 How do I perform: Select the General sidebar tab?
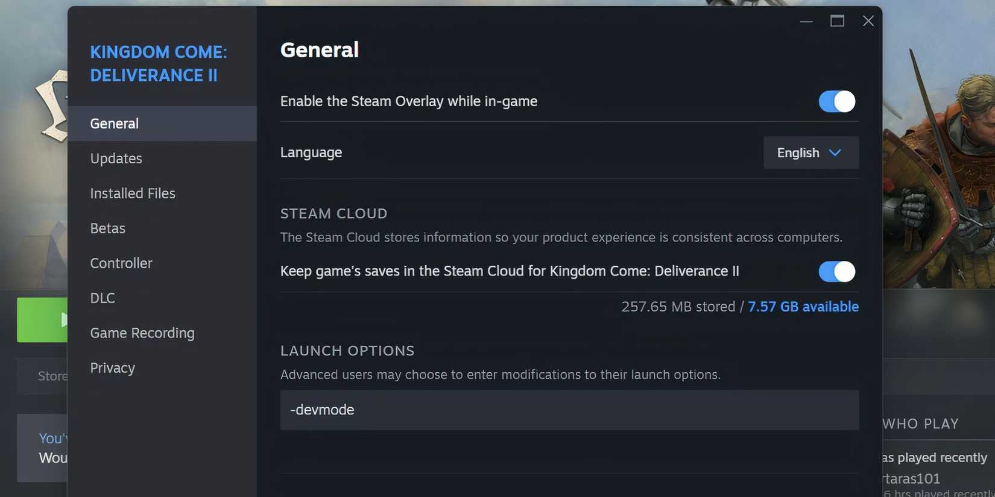click(x=115, y=123)
